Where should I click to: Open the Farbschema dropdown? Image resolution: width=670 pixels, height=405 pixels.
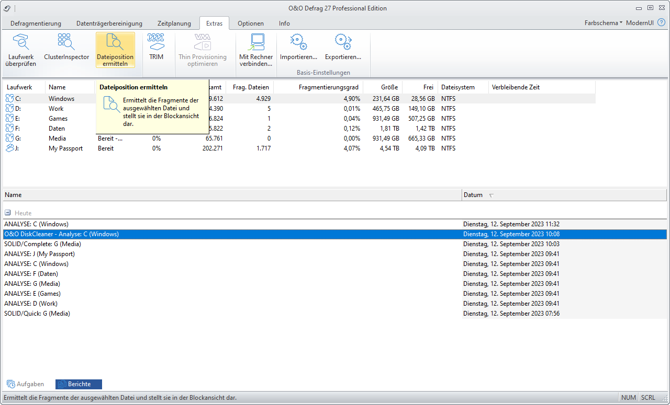click(x=604, y=23)
